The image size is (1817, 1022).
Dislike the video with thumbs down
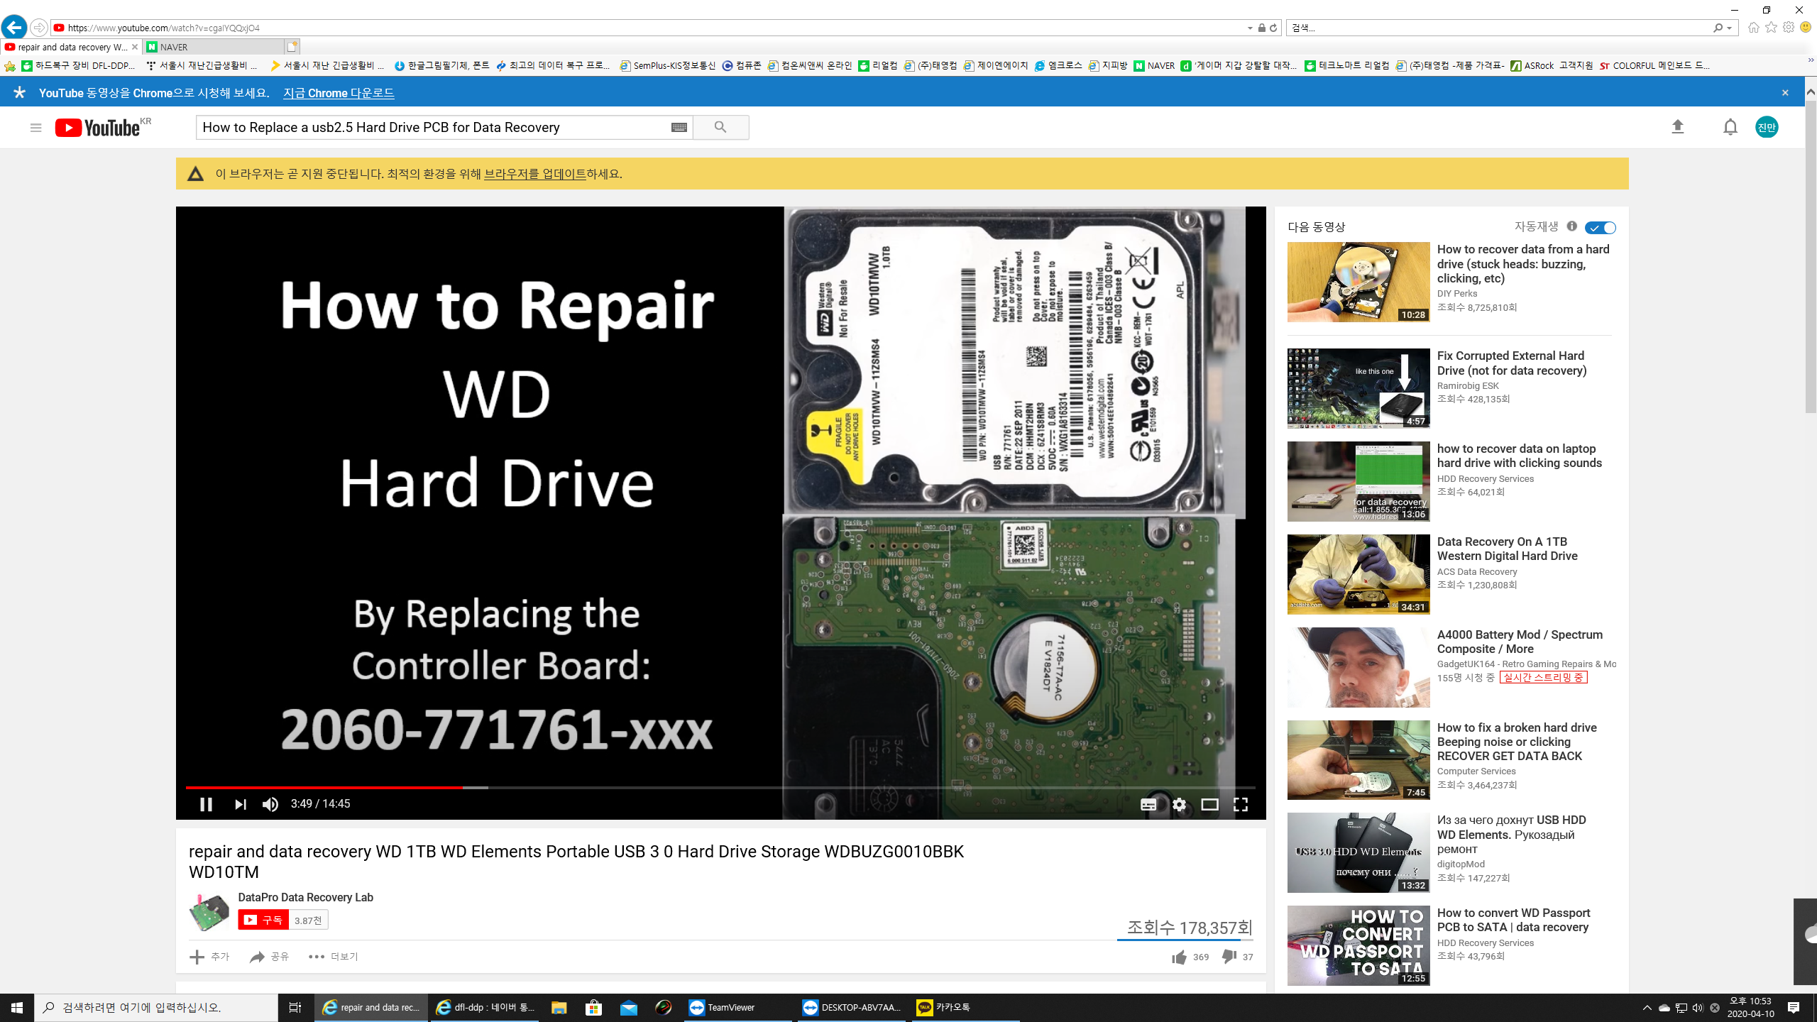pyautogui.click(x=1229, y=957)
